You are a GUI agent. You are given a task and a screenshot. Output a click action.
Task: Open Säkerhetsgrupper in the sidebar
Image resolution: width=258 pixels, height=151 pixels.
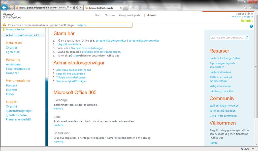(x=18, y=69)
